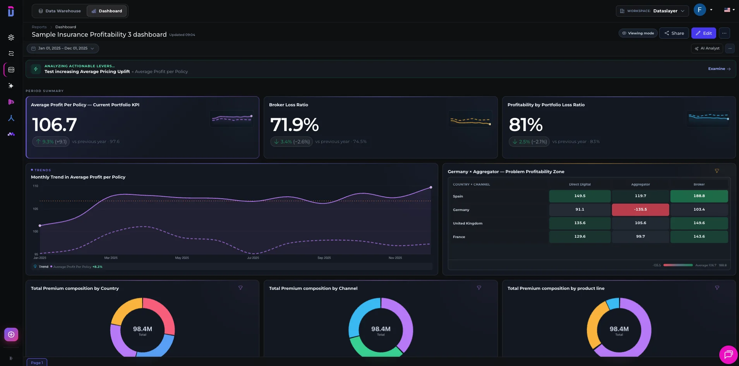
Task: Click the Aggregator column header
Action: (640, 184)
